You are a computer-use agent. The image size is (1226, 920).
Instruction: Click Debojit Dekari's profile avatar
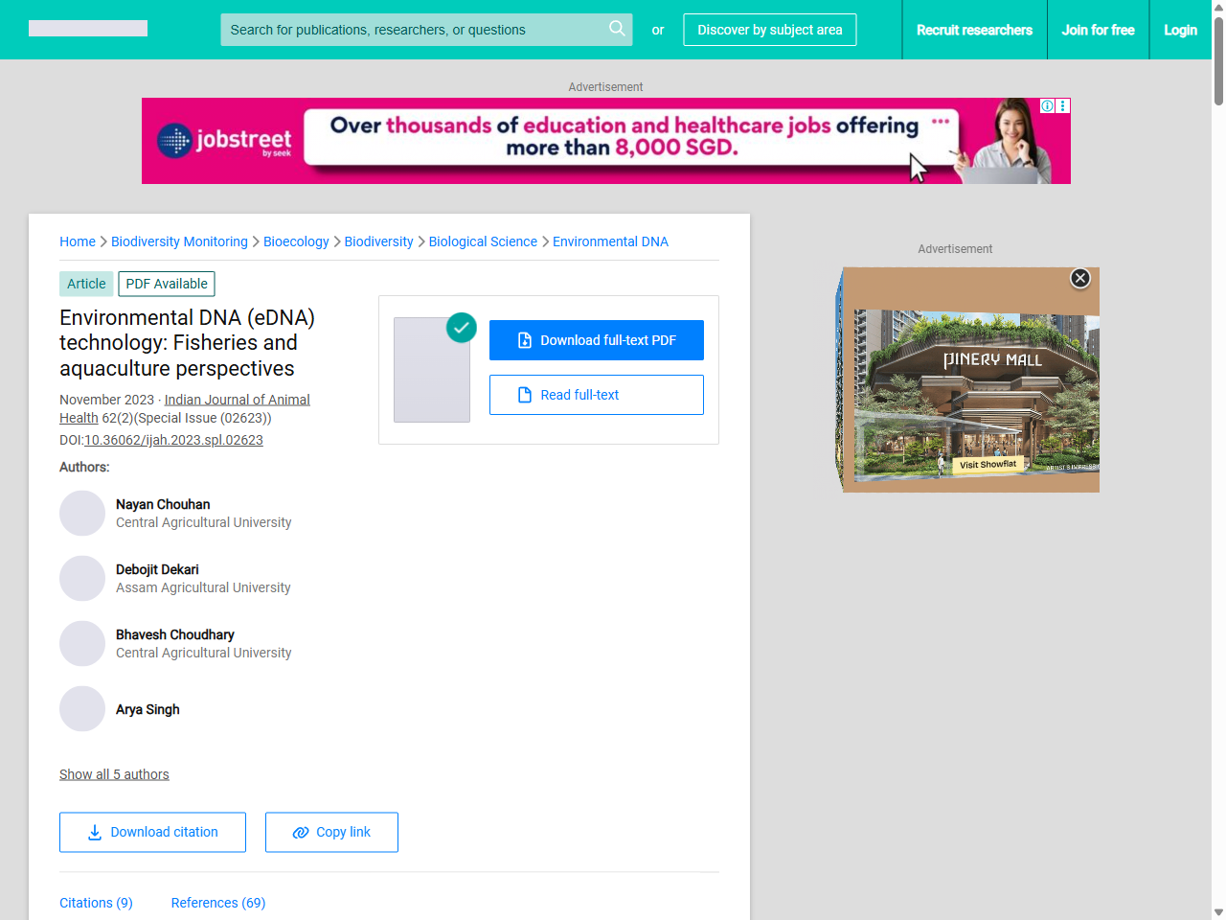(82, 579)
